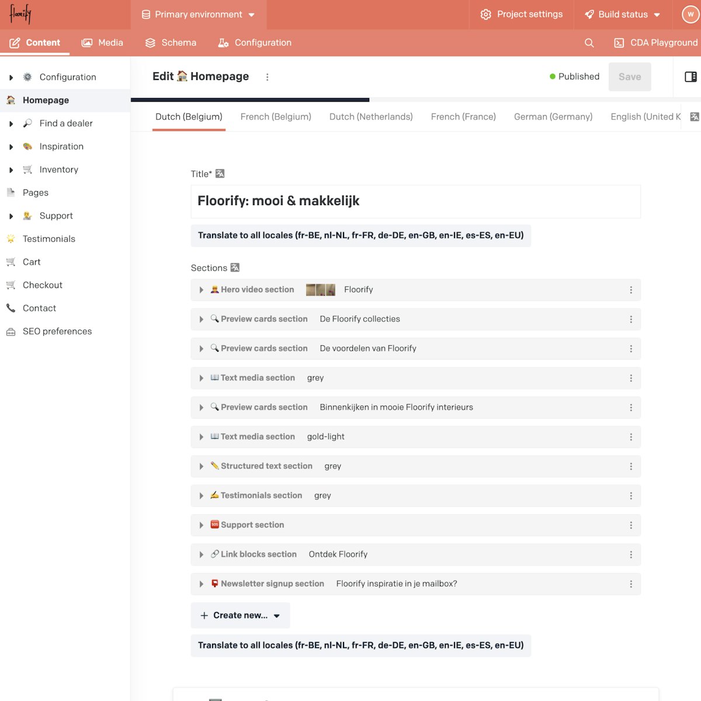Switch to Schema tab
Image resolution: width=701 pixels, height=701 pixels.
[171, 43]
